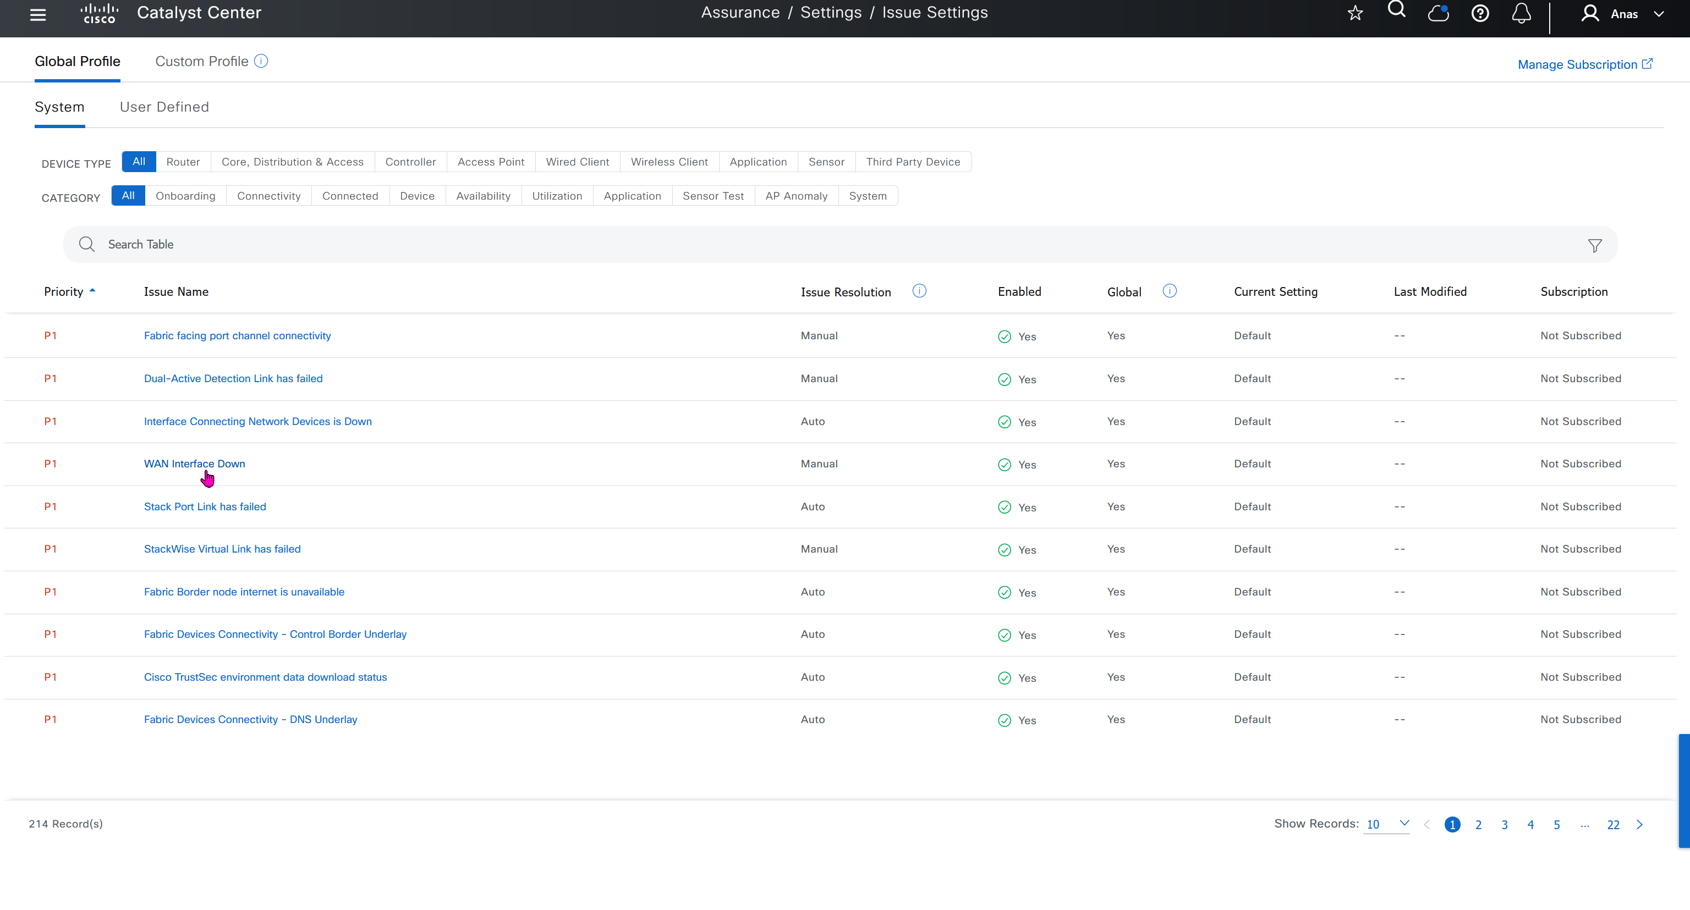
Task: Select Connectivity category filter
Action: click(268, 196)
